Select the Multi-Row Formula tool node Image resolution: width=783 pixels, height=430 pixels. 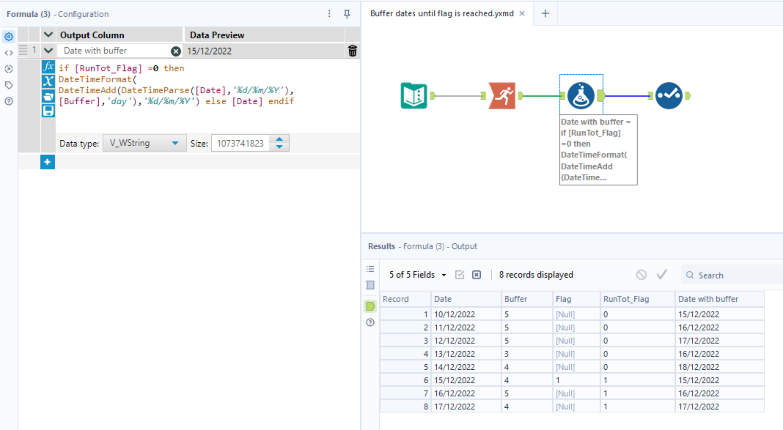(x=502, y=96)
